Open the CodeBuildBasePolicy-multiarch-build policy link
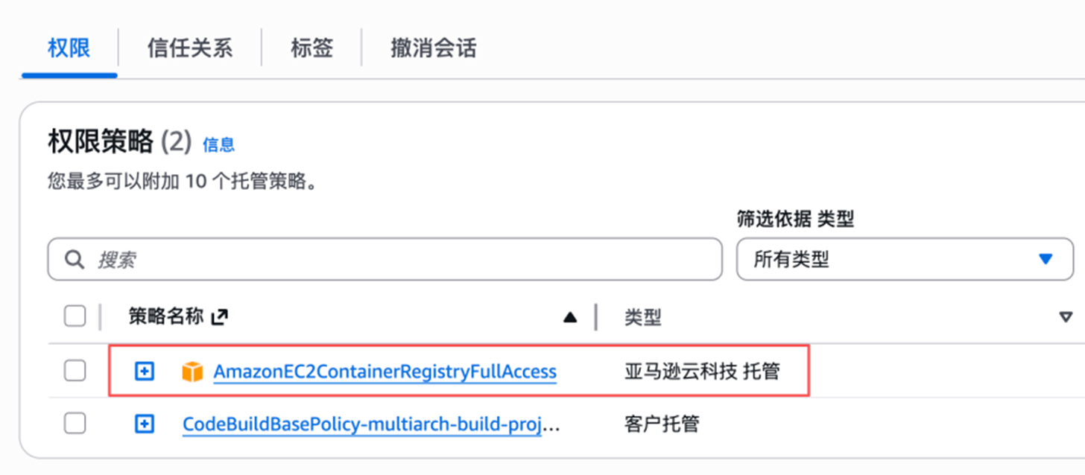Image resolution: width=1085 pixels, height=475 pixels. 370,424
